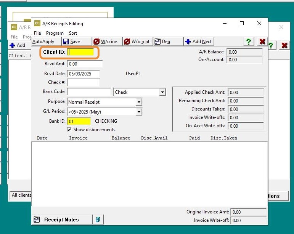Viewport: 294px width, 234px height.
Task: Click the Discounts Taken value field
Action: pyautogui.click(x=246, y=109)
